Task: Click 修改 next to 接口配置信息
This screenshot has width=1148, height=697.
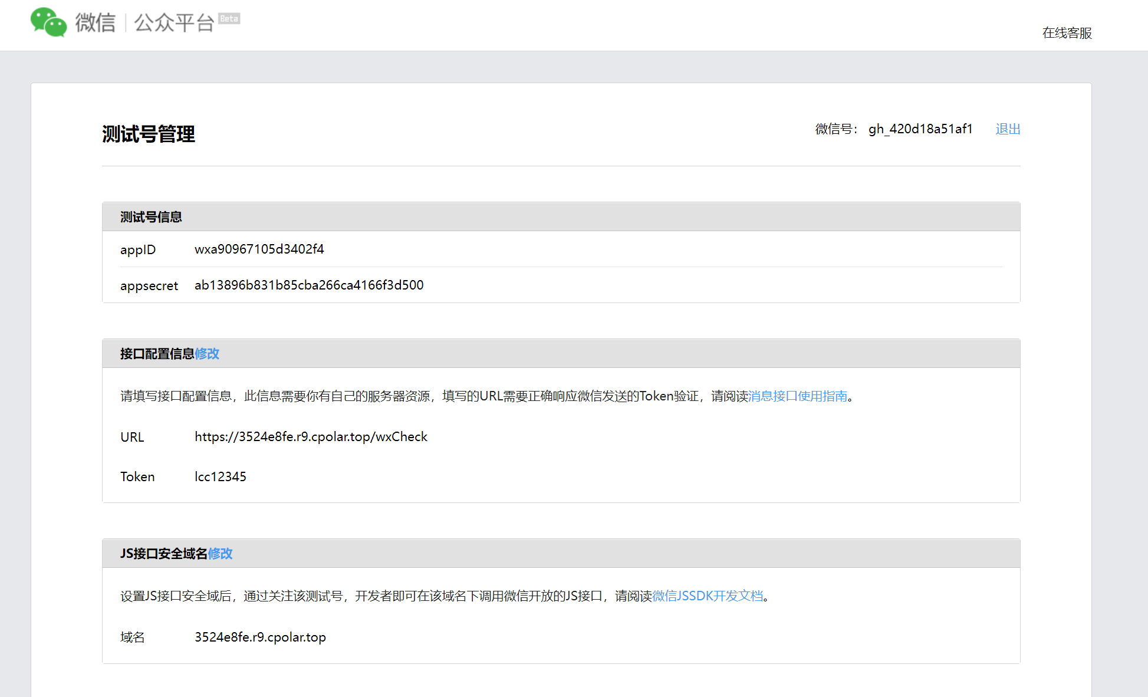Action: [207, 354]
